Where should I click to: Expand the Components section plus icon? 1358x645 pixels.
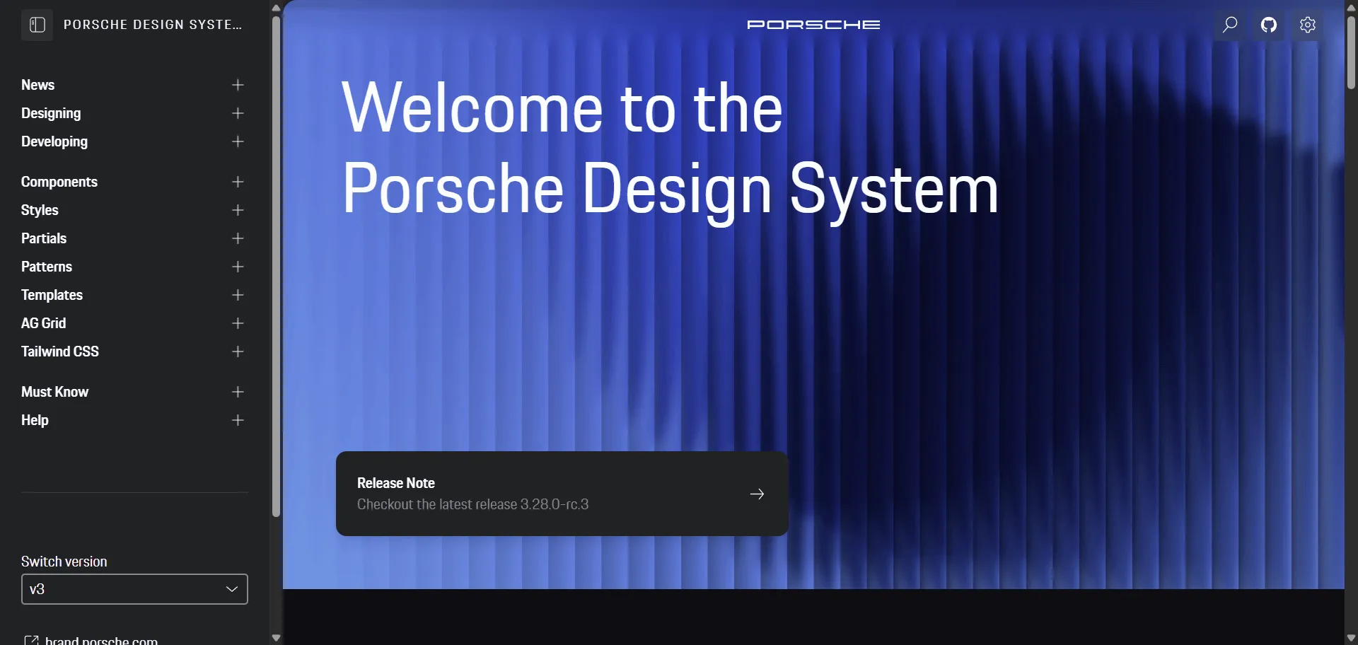(238, 182)
